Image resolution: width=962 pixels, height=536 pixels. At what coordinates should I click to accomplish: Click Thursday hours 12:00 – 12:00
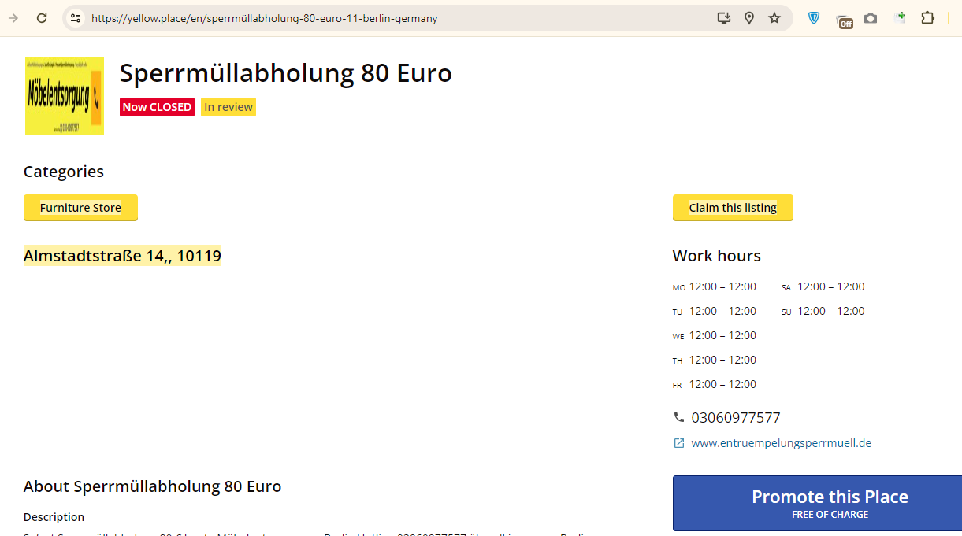722,360
